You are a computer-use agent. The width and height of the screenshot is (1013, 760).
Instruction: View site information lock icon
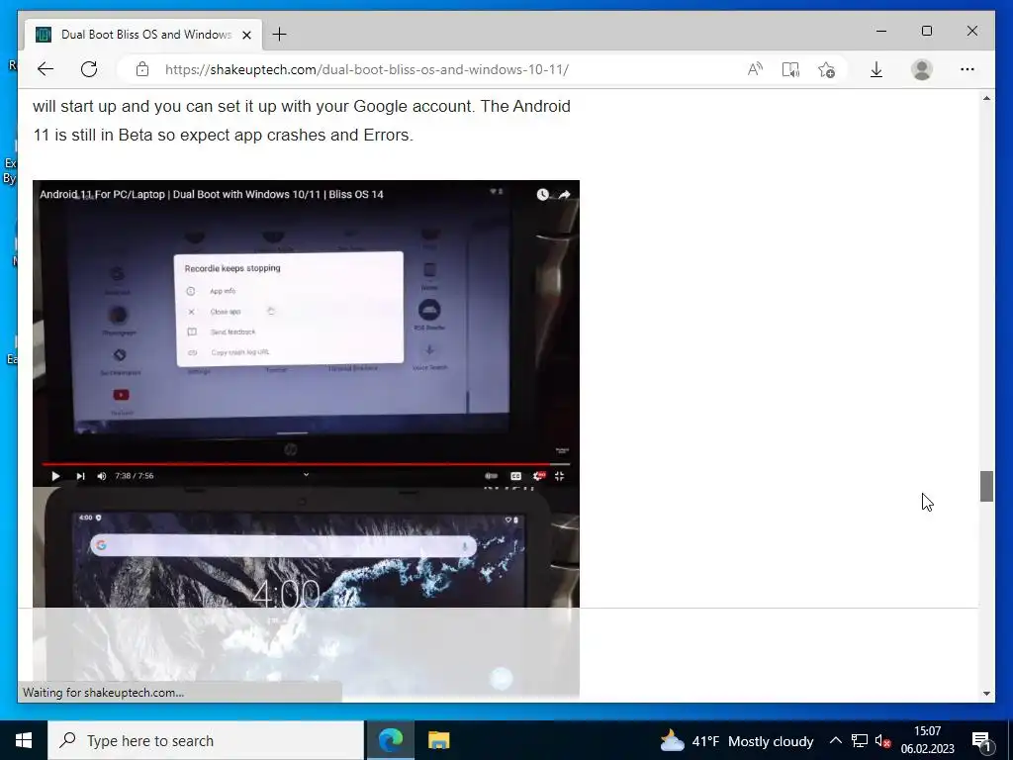pos(142,69)
